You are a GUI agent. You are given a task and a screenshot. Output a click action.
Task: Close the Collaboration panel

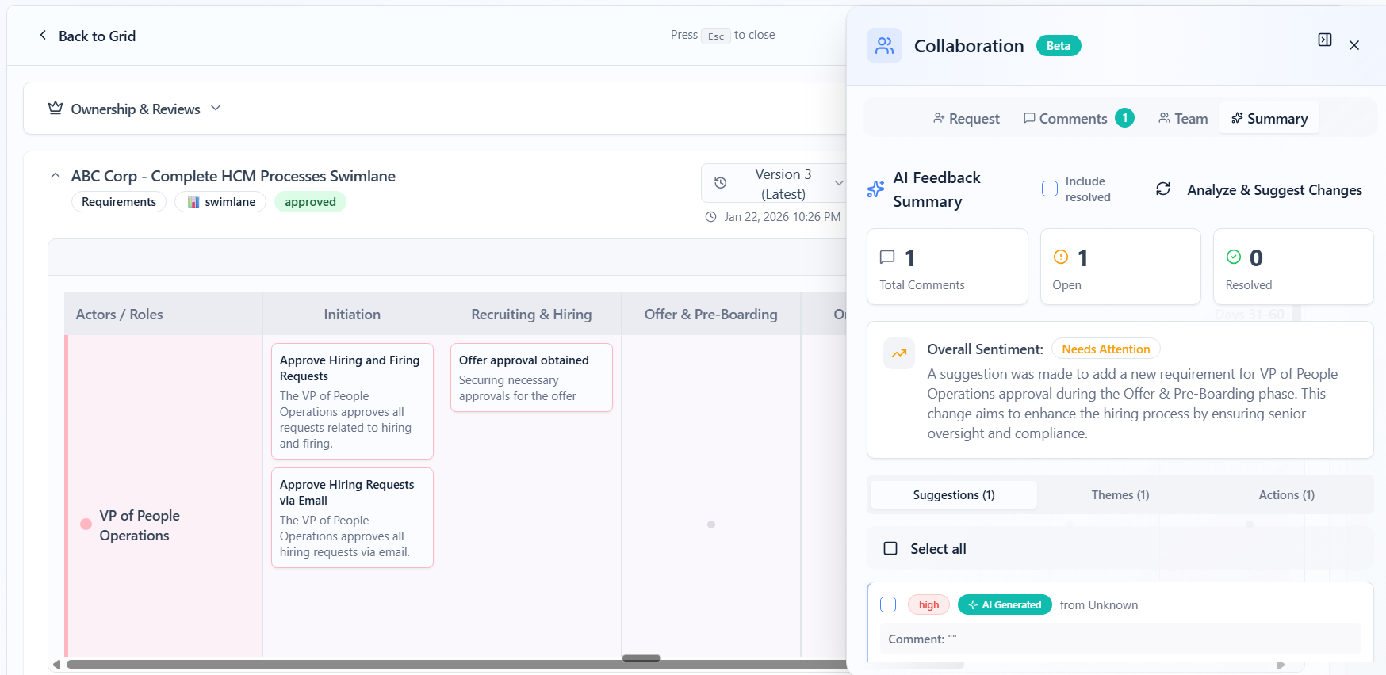pyautogui.click(x=1354, y=45)
